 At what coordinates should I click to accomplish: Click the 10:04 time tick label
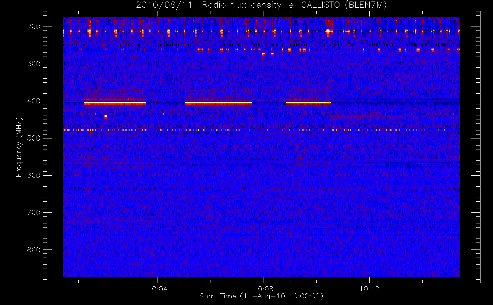click(158, 289)
